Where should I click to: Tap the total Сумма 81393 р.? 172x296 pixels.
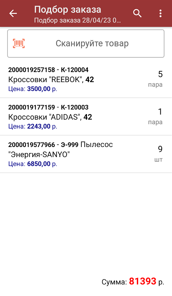pyautogui.click(x=133, y=282)
